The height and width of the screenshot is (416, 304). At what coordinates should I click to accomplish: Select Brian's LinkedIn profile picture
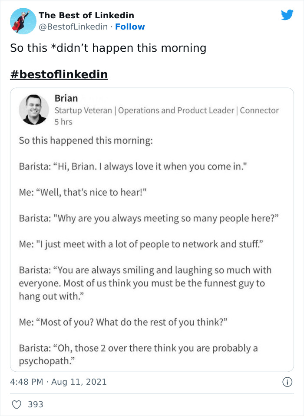pyautogui.click(x=34, y=109)
